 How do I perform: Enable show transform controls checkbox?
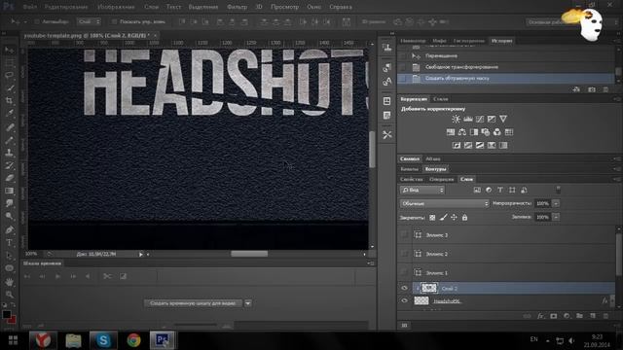[x=114, y=21]
